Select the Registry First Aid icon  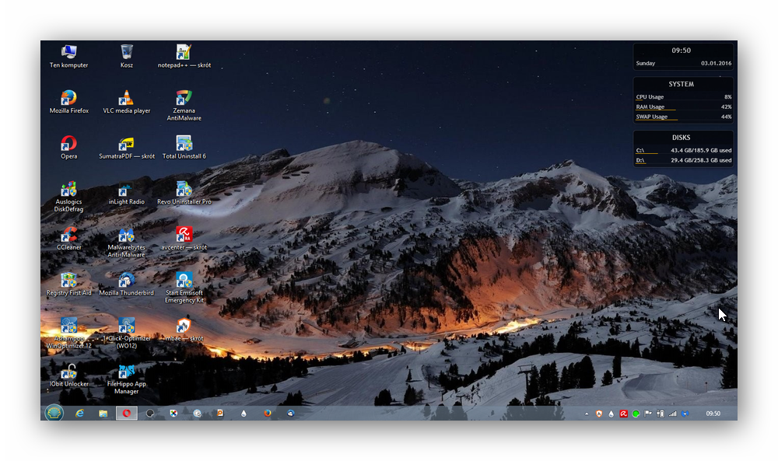[68, 284]
